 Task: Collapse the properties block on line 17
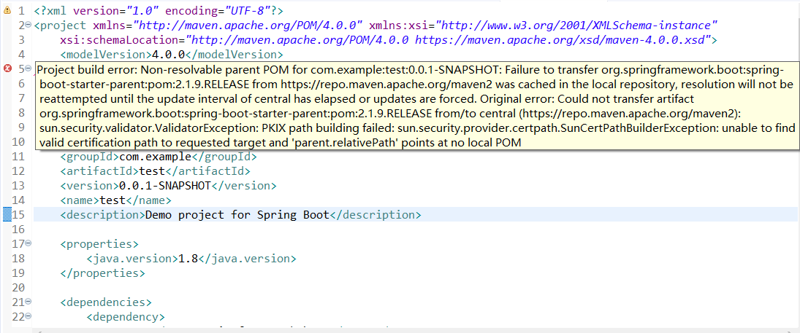(x=28, y=243)
